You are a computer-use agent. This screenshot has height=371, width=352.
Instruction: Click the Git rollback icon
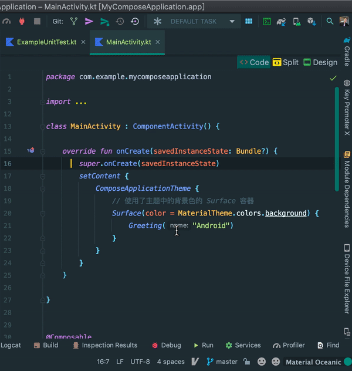tap(135, 22)
